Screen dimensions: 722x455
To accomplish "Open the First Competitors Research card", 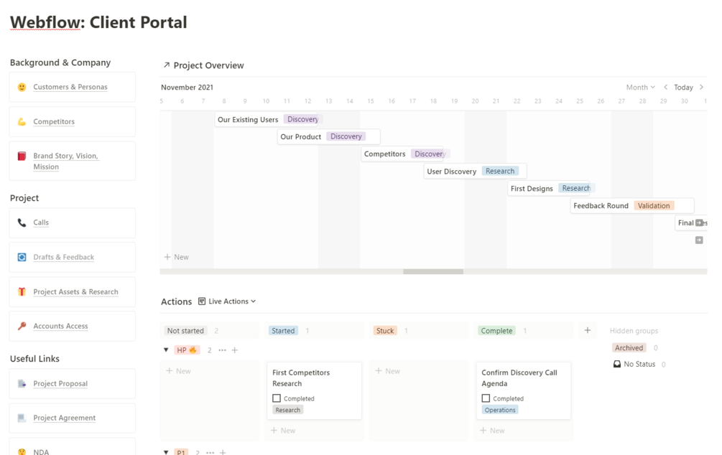I will (x=314, y=390).
